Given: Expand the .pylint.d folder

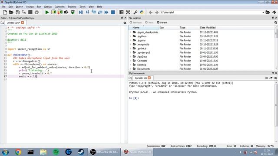Looking at the screenshot, I should (131, 49).
